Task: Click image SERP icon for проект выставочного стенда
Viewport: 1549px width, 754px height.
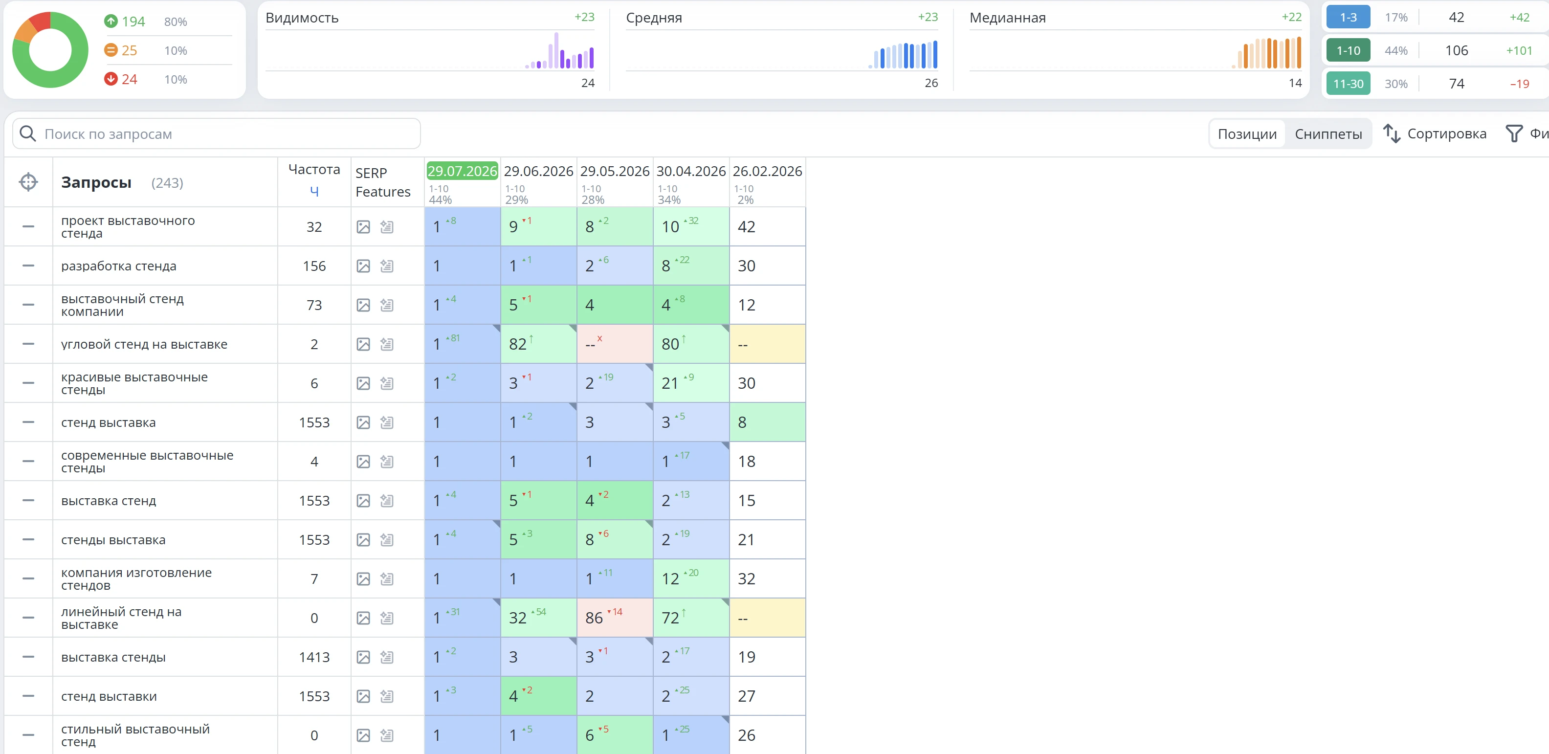Action: pyautogui.click(x=363, y=227)
